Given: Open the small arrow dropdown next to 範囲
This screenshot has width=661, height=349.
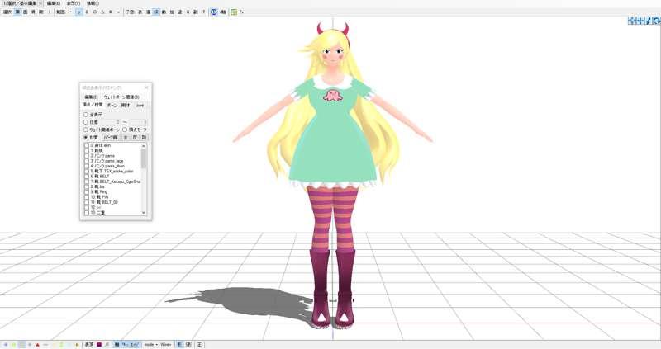Looking at the screenshot, I should tap(70, 12).
